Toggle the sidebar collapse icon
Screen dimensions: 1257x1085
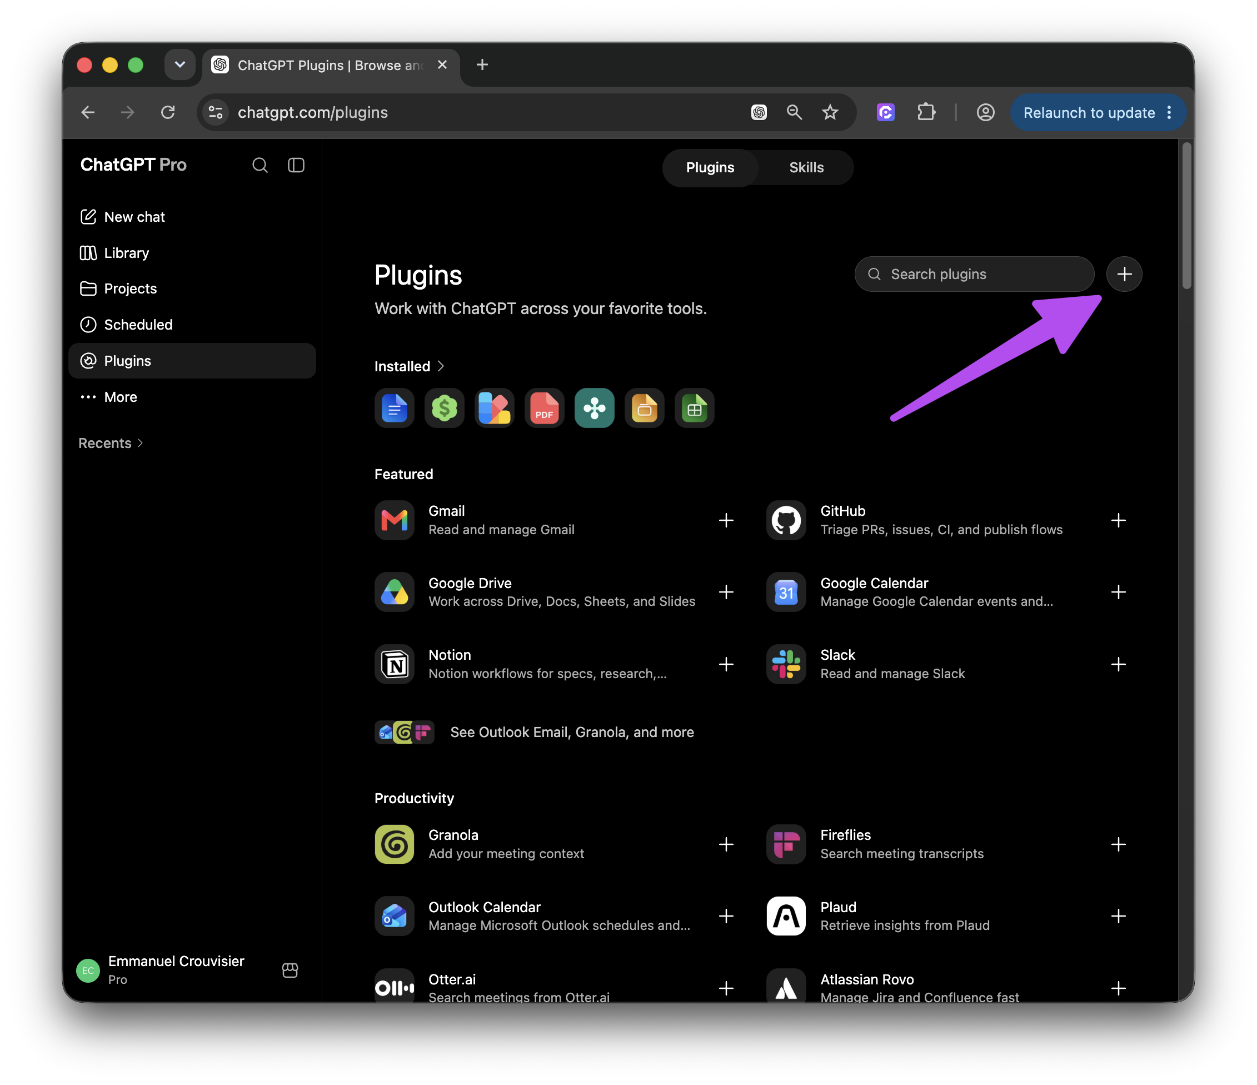coord(296,165)
